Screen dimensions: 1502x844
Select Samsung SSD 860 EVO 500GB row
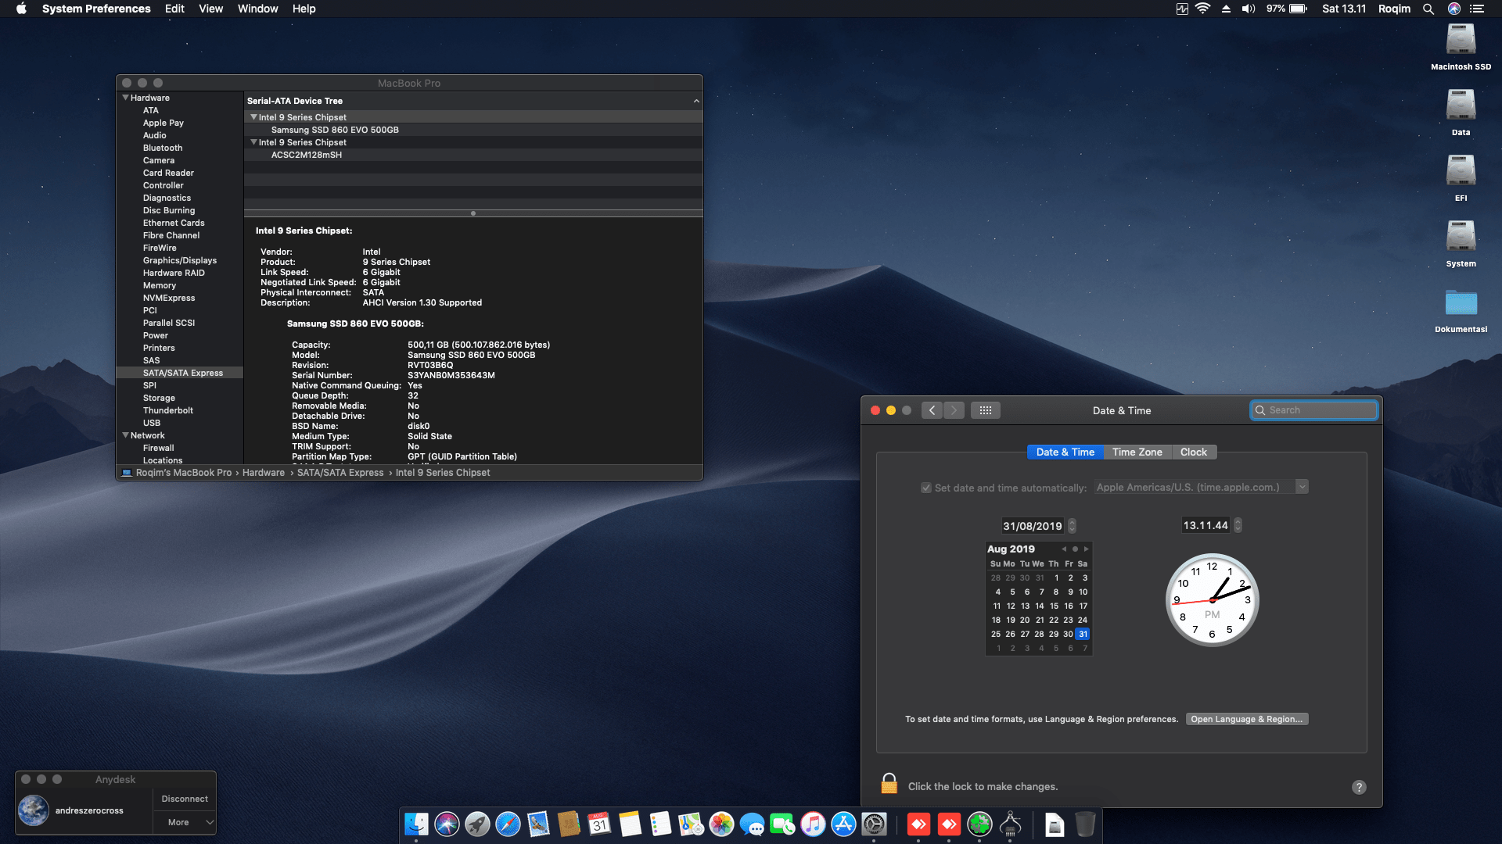473,130
